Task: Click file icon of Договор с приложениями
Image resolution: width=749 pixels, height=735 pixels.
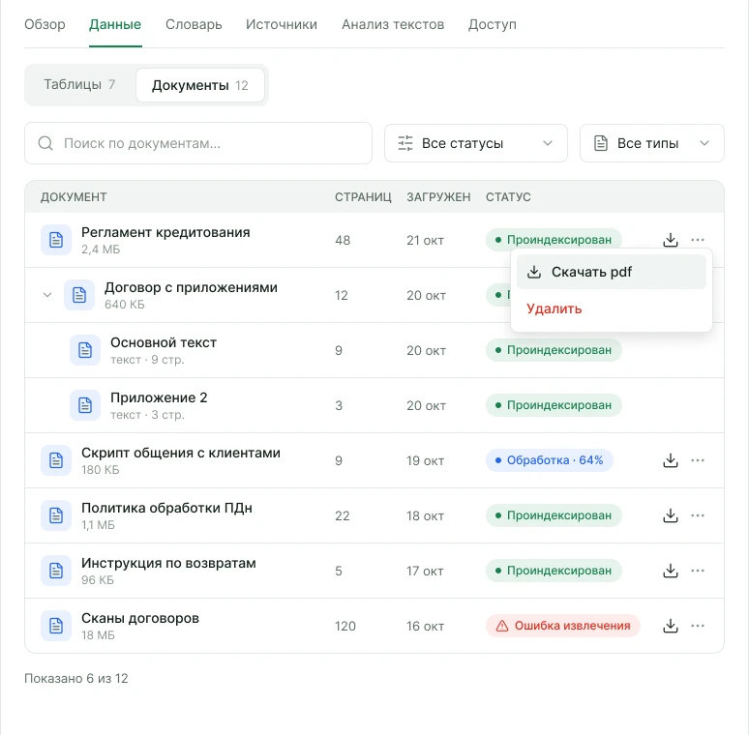Action: click(79, 295)
